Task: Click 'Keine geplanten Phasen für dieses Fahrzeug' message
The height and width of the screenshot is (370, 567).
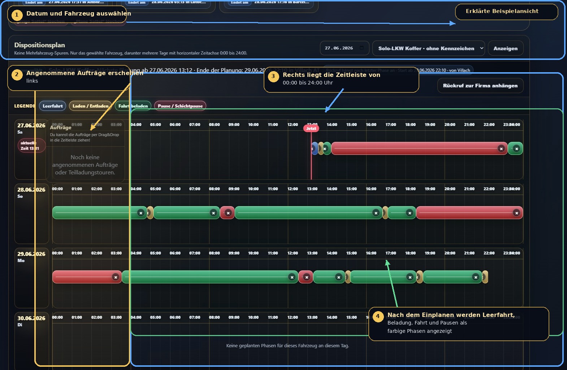Action: pos(287,346)
